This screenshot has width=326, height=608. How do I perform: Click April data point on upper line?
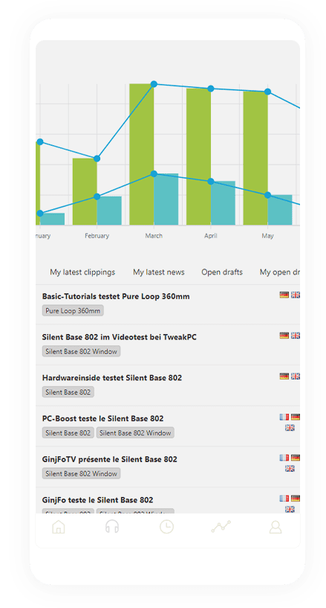[211, 89]
